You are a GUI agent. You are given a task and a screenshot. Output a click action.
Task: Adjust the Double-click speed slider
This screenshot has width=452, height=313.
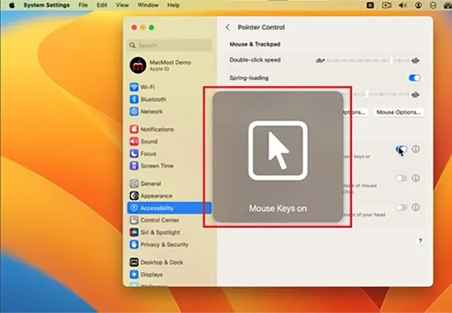368,61
